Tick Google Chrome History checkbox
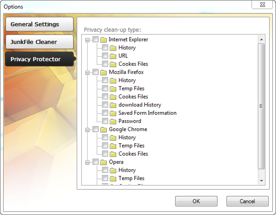The image size is (276, 215). pyautogui.click(x=105, y=137)
